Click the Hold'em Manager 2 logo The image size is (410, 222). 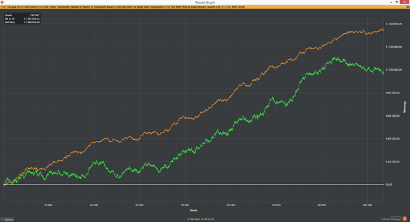tap(405, 218)
